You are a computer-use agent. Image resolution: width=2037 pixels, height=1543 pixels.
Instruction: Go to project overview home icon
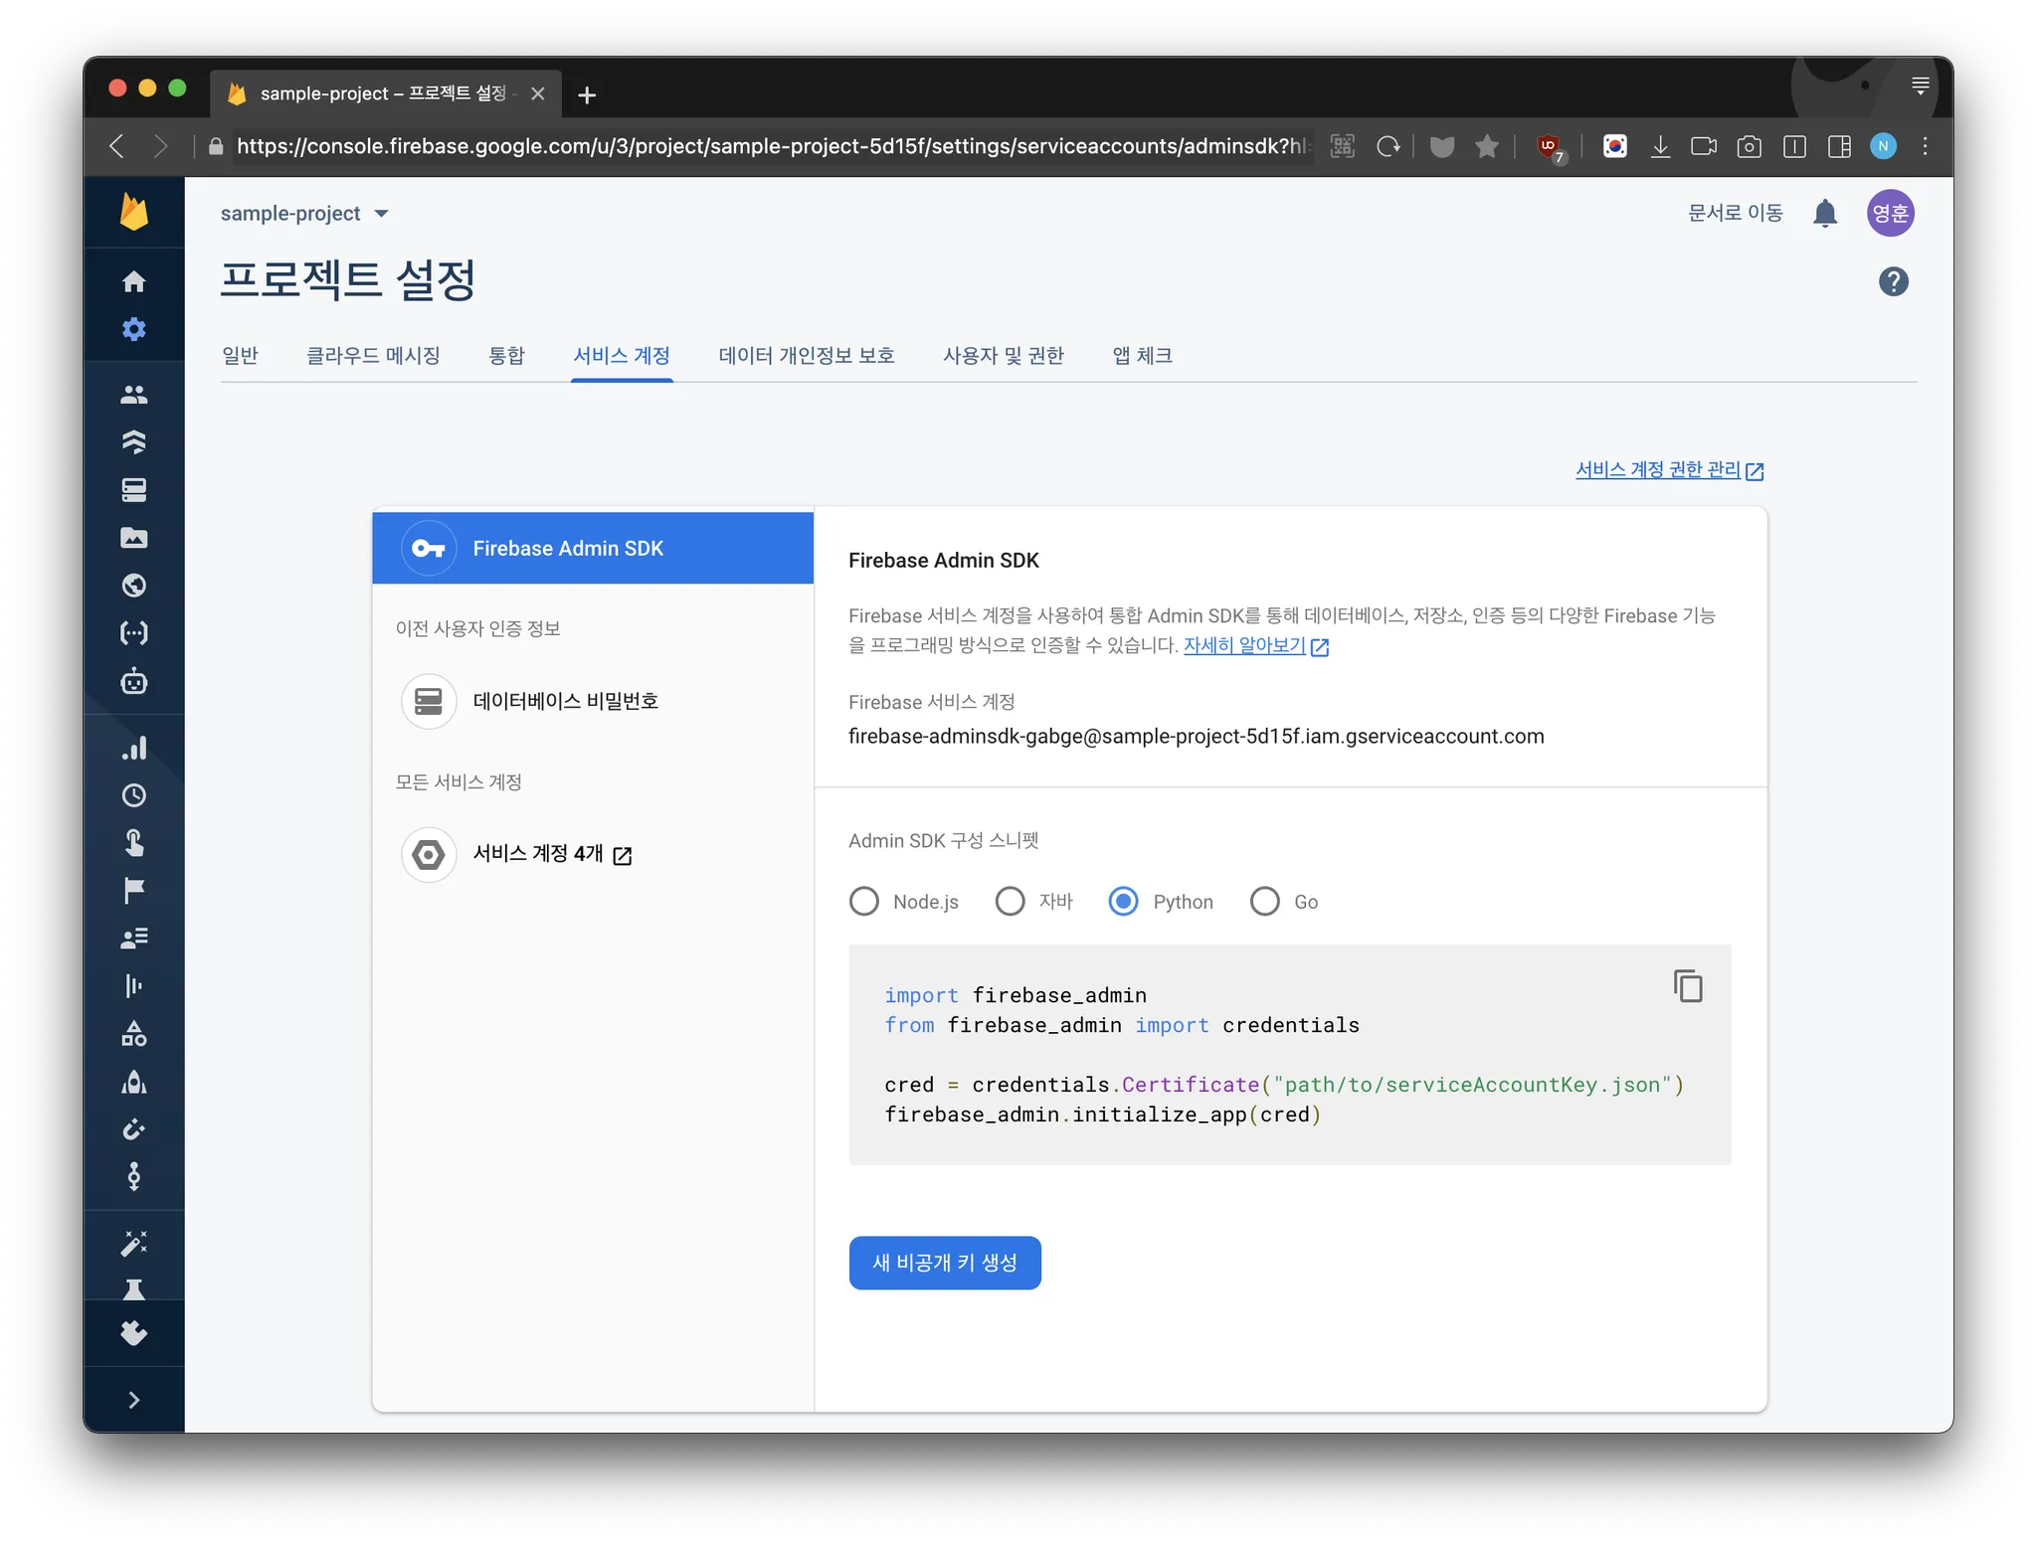[134, 282]
